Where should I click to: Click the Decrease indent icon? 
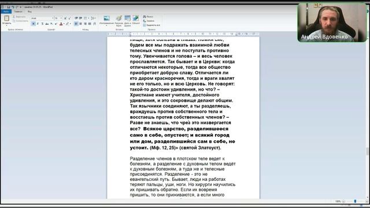(76, 18)
